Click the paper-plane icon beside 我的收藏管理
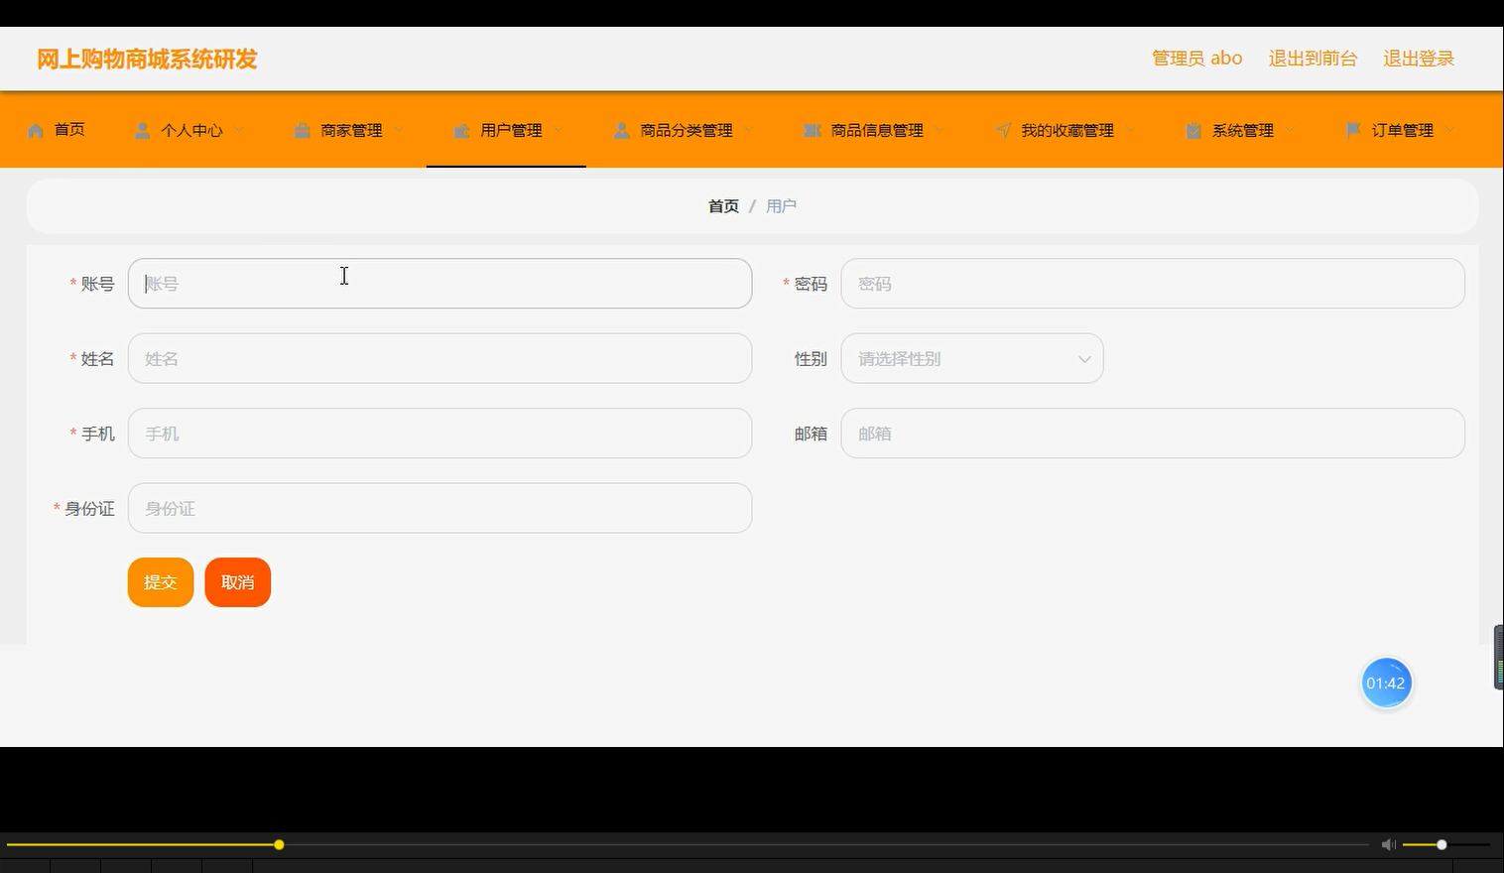 coord(1003,130)
